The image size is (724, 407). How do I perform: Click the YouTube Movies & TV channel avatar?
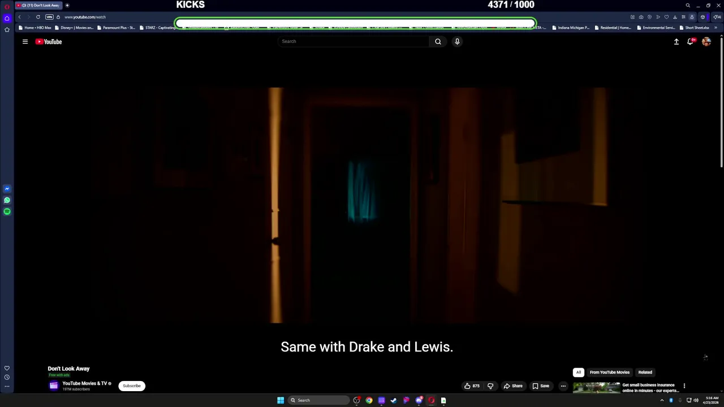54,386
